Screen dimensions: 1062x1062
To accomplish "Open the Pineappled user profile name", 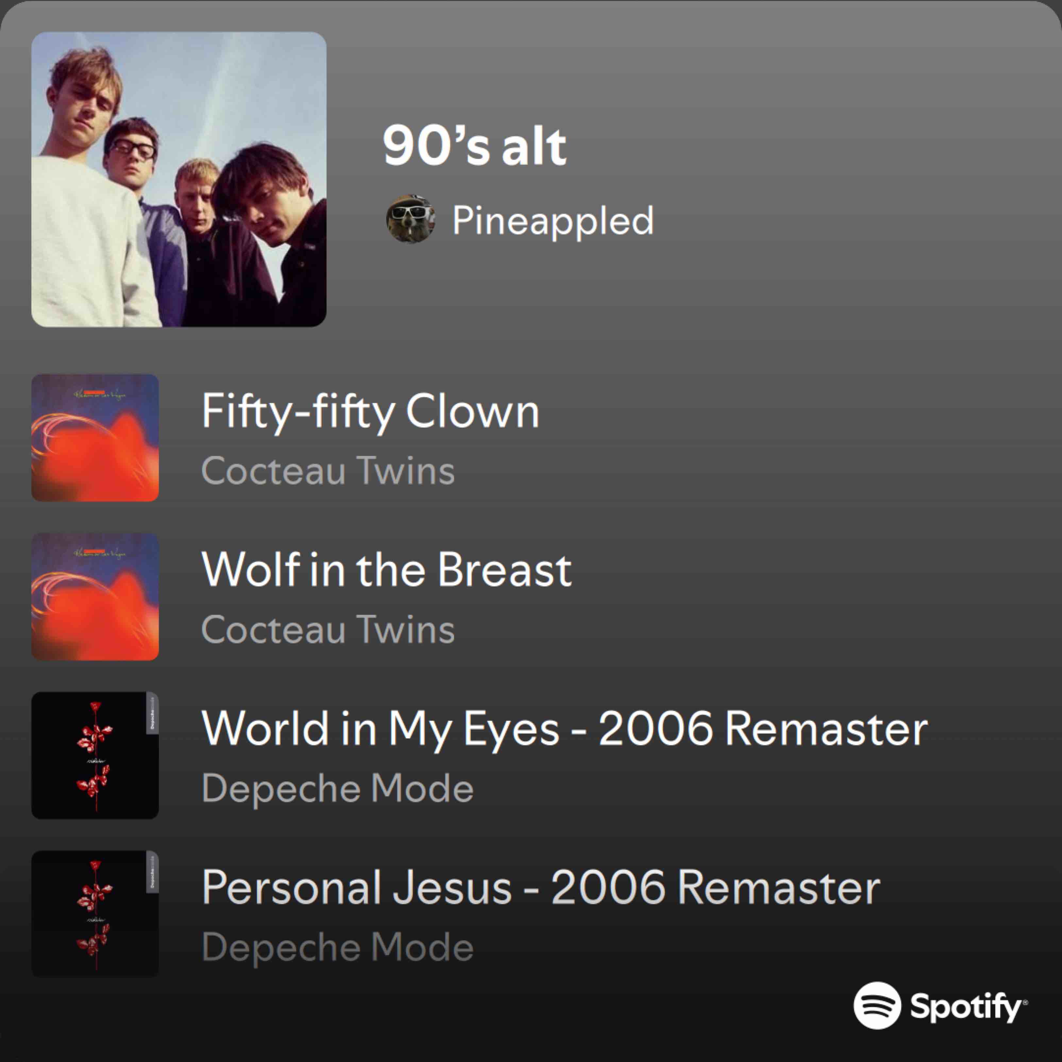I will (552, 220).
